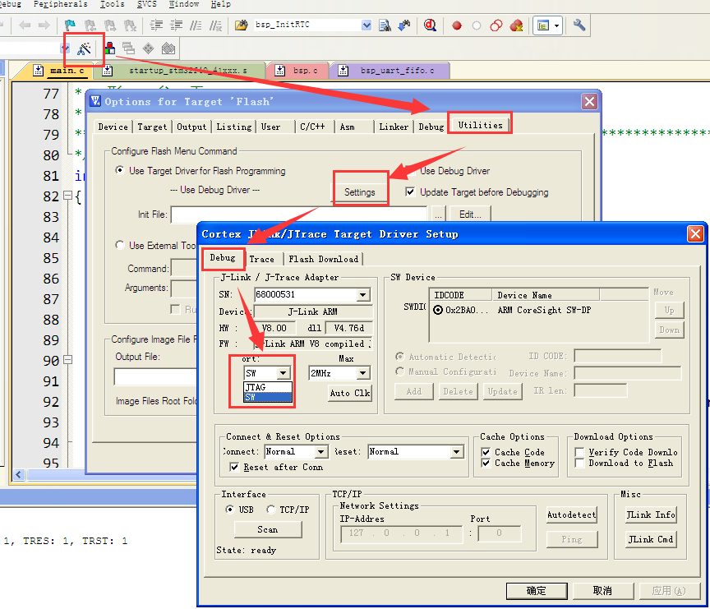Click the Find icon beside search box

pos(385,25)
